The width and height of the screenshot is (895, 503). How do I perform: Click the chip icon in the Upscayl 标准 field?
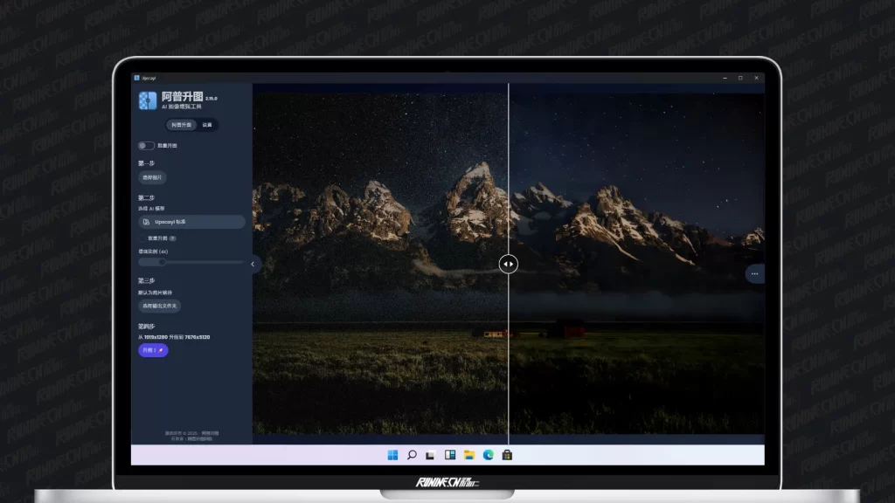point(146,222)
